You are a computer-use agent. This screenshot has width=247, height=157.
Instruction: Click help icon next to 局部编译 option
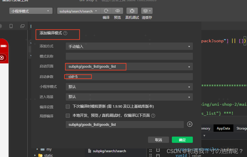153,116
